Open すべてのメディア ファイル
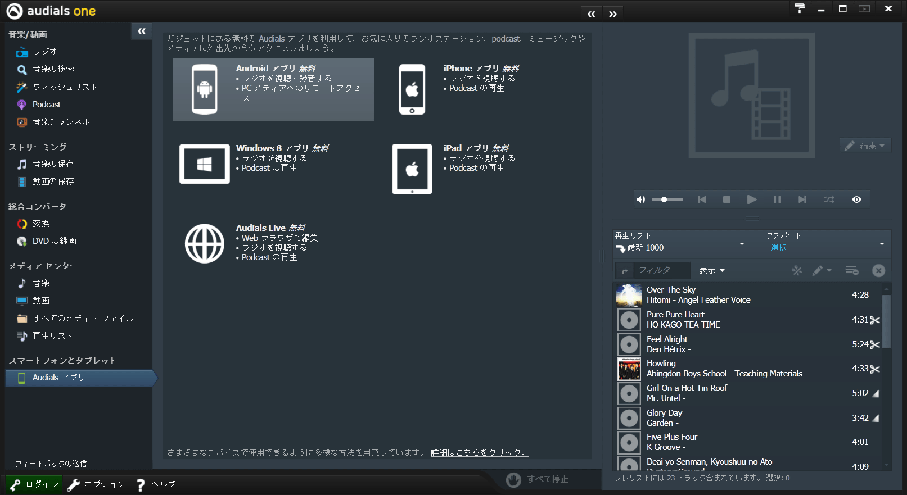The height and width of the screenshot is (495, 907). [83, 319]
